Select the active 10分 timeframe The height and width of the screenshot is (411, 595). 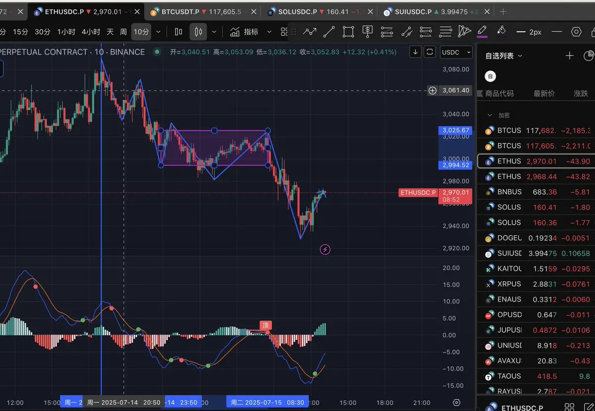(x=141, y=32)
